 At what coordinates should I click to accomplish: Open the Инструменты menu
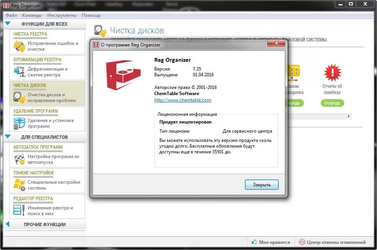point(62,15)
